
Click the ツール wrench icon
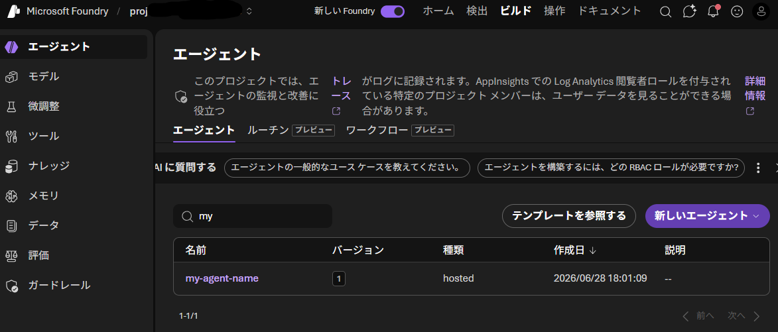[x=11, y=137]
